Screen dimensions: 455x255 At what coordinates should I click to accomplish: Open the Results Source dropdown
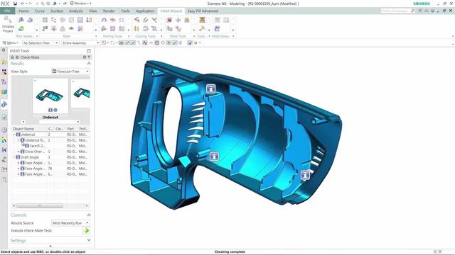click(70, 223)
